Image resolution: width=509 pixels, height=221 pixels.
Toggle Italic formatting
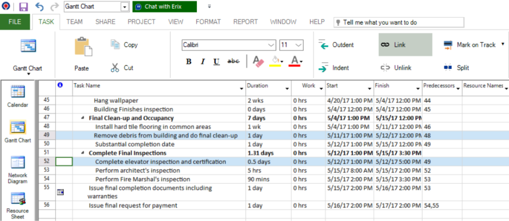(x=203, y=62)
